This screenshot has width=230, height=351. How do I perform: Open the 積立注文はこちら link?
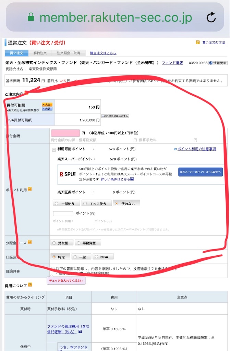[x=103, y=53]
